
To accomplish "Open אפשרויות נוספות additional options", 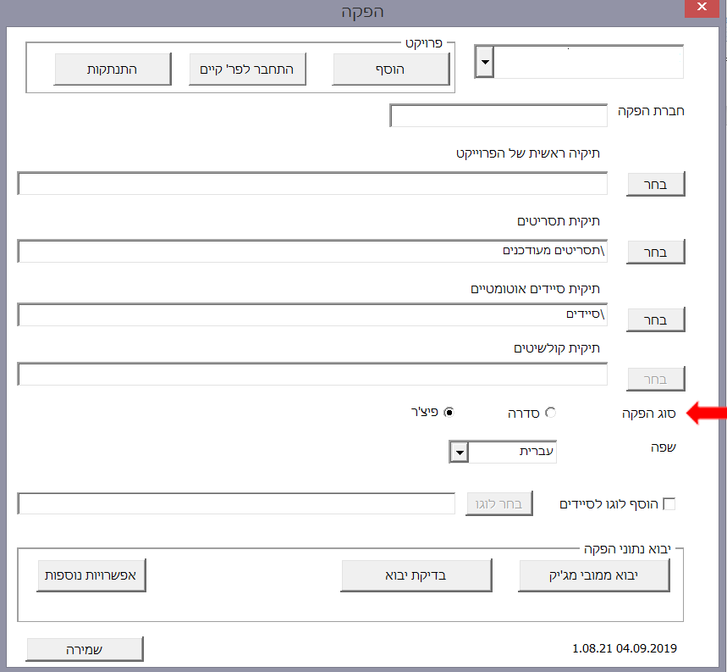I will [92, 576].
